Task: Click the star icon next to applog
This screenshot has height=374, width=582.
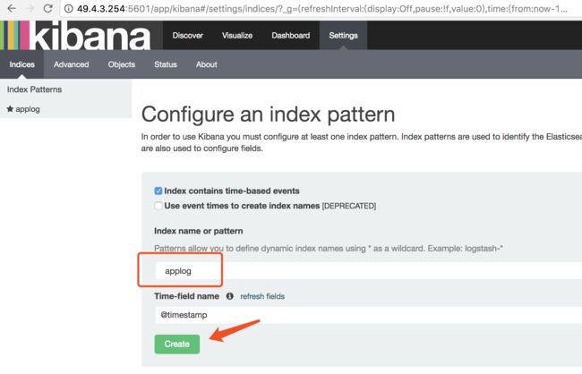Action: [10, 109]
